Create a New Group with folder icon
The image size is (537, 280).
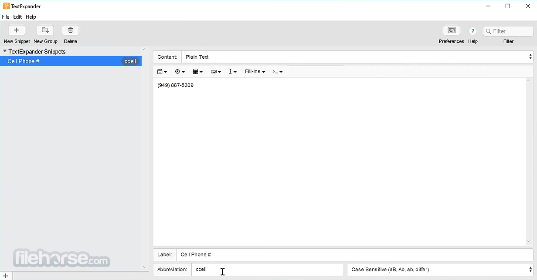(x=45, y=30)
